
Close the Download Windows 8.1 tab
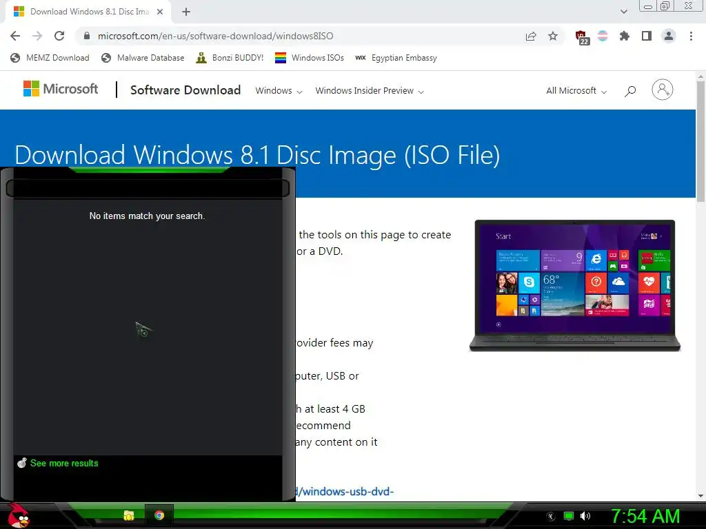pos(160,12)
